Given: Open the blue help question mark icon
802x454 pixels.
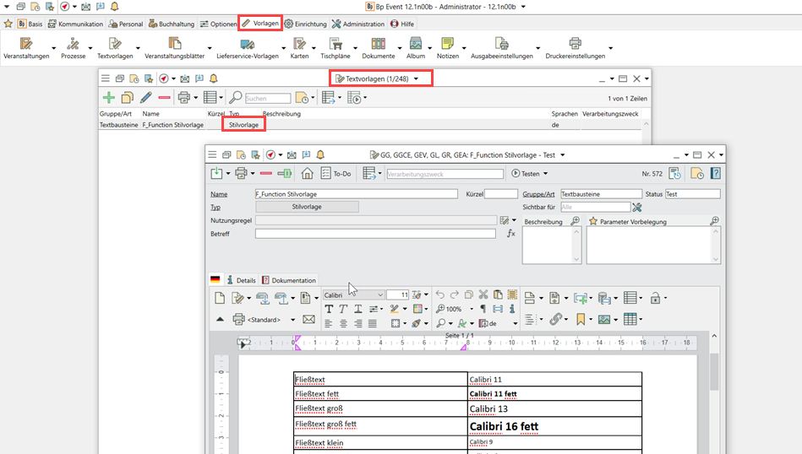Looking at the screenshot, I should 715,174.
